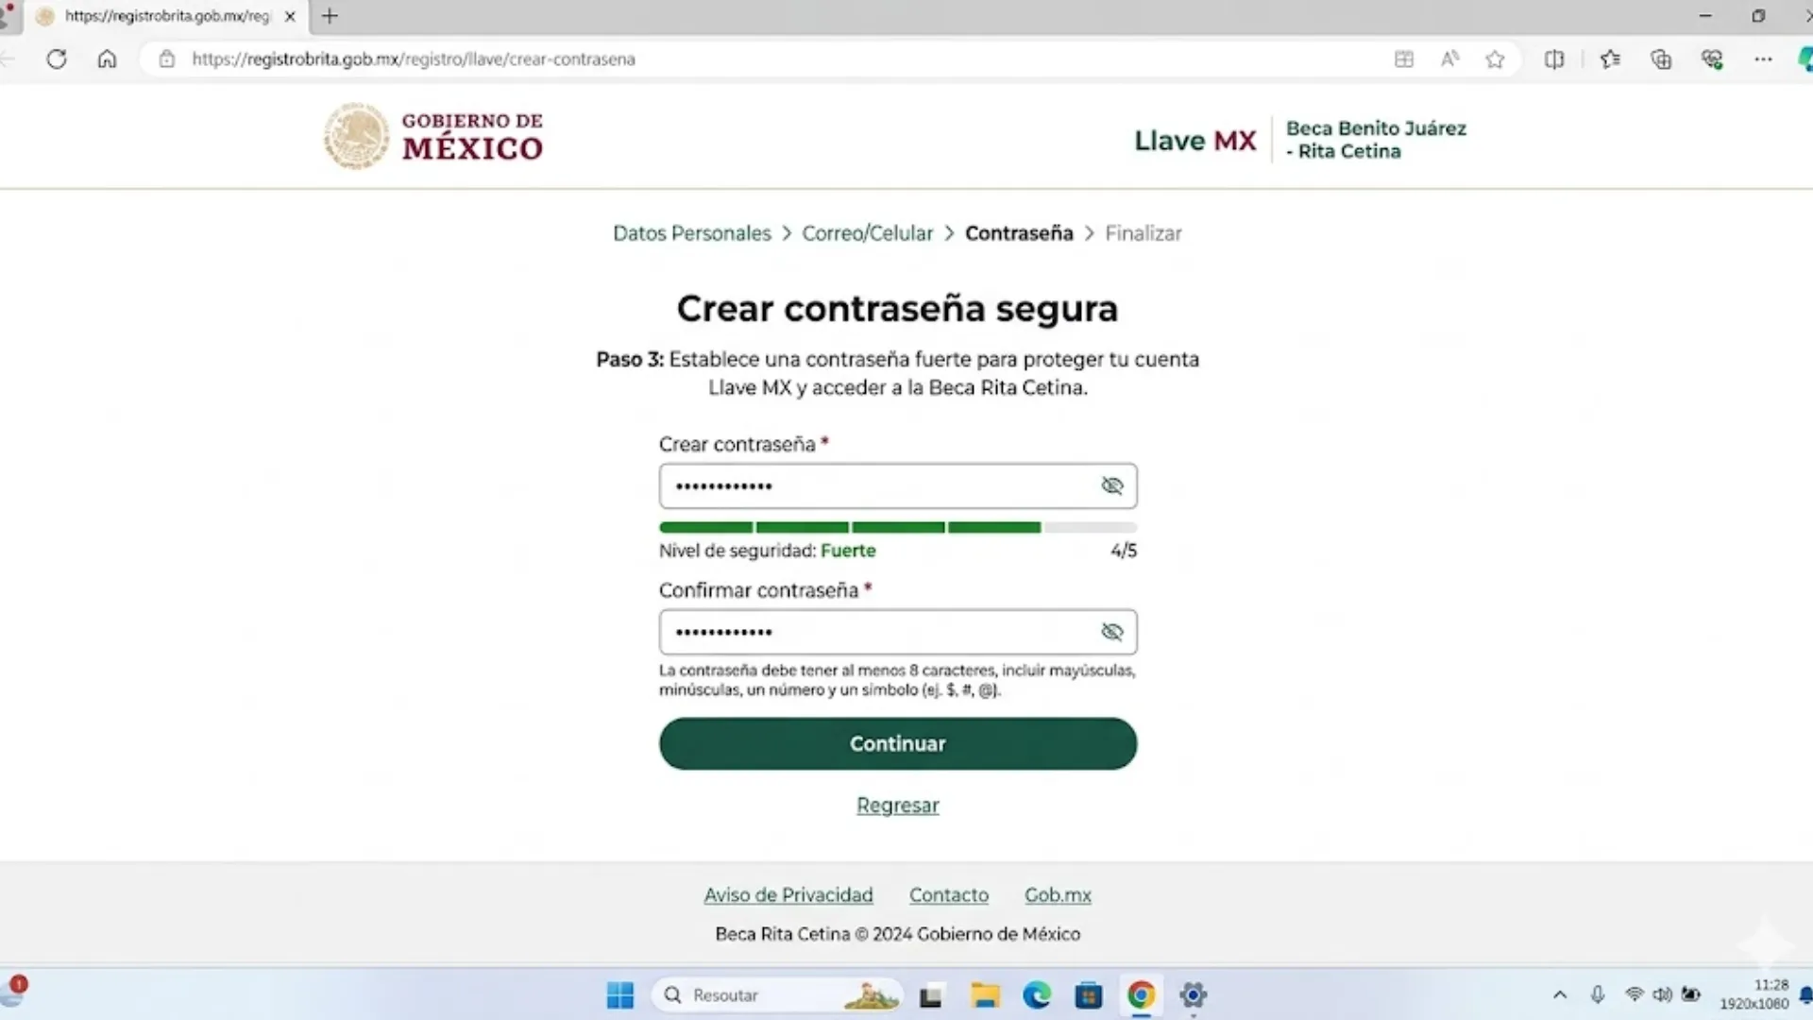The image size is (1813, 1020).
Task: Open the volume speaker tray icon
Action: pyautogui.click(x=1663, y=994)
